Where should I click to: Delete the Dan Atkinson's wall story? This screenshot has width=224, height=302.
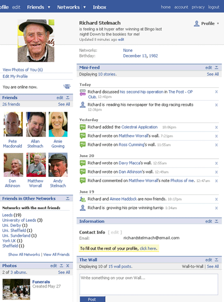pyautogui.click(x=217, y=172)
